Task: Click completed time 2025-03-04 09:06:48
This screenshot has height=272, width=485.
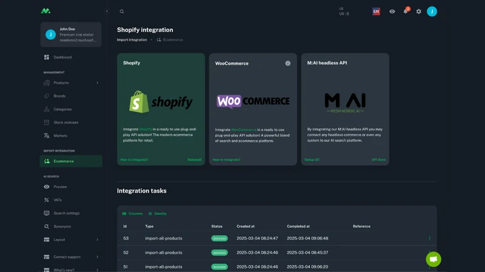Action: (x=307, y=238)
